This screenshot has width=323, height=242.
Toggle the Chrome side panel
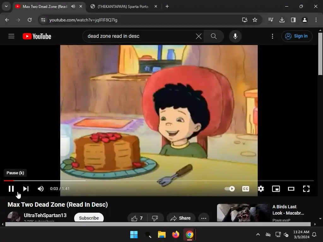coord(293,20)
